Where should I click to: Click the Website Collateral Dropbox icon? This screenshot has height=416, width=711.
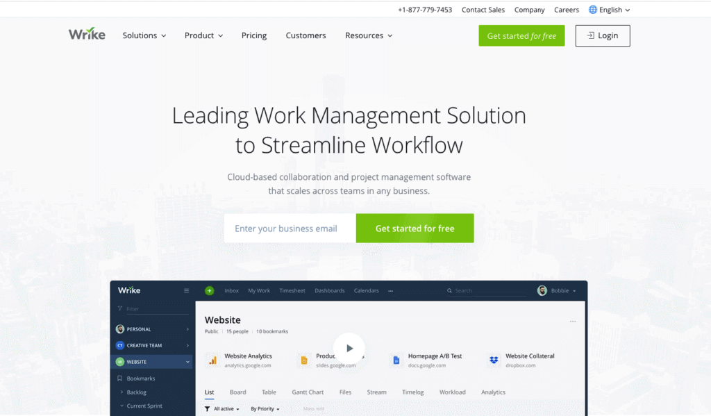pyautogui.click(x=494, y=360)
